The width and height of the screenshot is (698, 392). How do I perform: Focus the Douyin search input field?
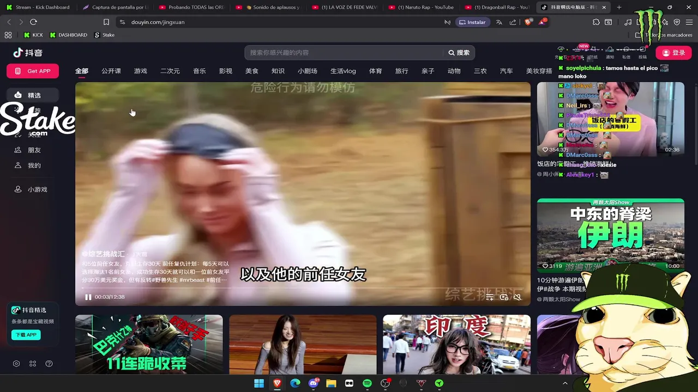pyautogui.click(x=345, y=53)
